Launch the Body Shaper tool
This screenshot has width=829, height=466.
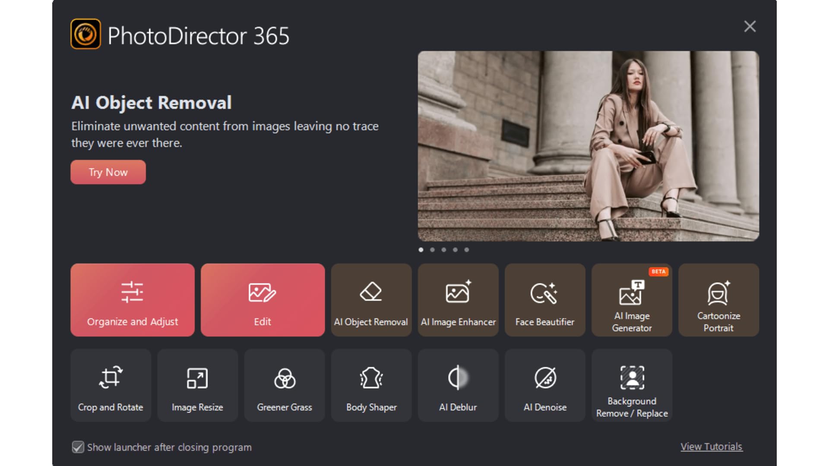point(371,385)
